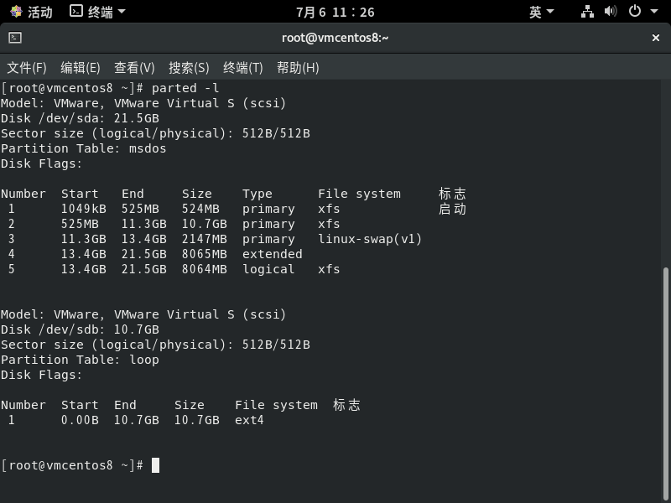Click the '标志' header in sdb table
The height and width of the screenshot is (503, 671).
click(x=346, y=405)
